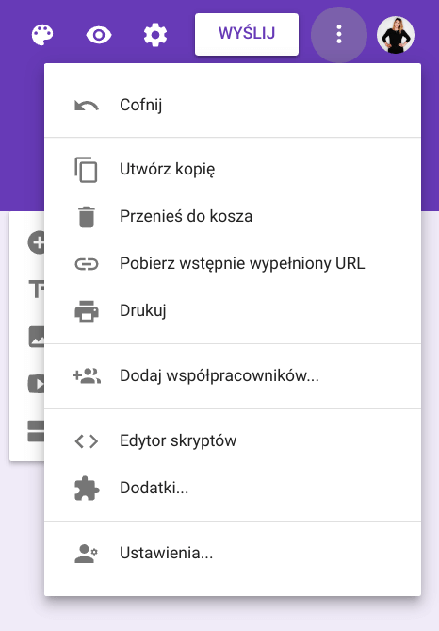The image size is (439, 631).
Task: Open form settings gear icon
Action: [x=155, y=35]
